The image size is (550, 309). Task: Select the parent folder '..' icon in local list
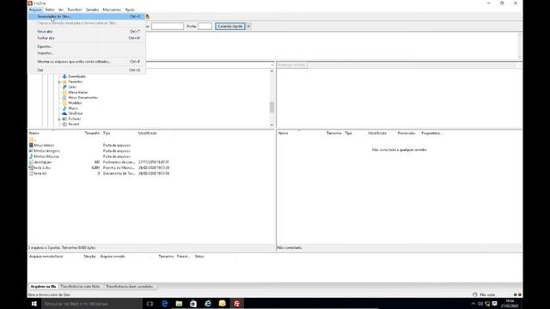31,139
